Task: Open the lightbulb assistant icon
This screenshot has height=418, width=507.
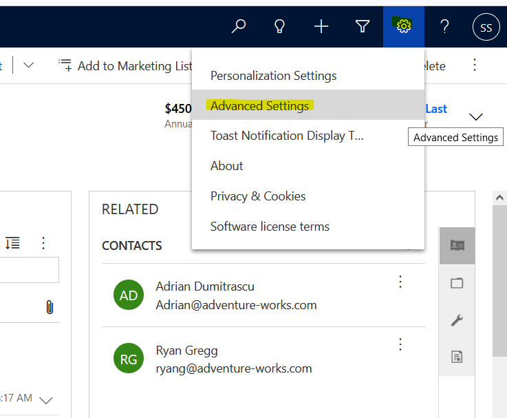Action: [x=280, y=27]
